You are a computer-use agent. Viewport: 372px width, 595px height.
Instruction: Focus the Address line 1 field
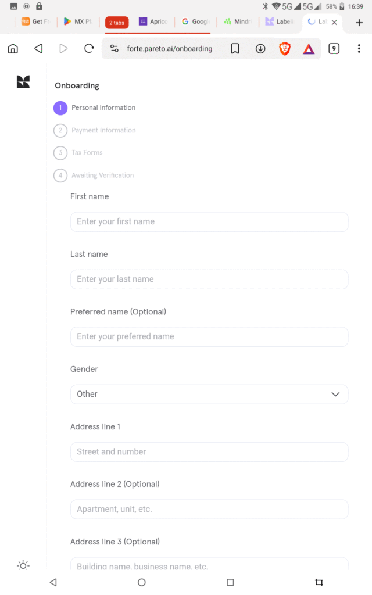pos(209,451)
